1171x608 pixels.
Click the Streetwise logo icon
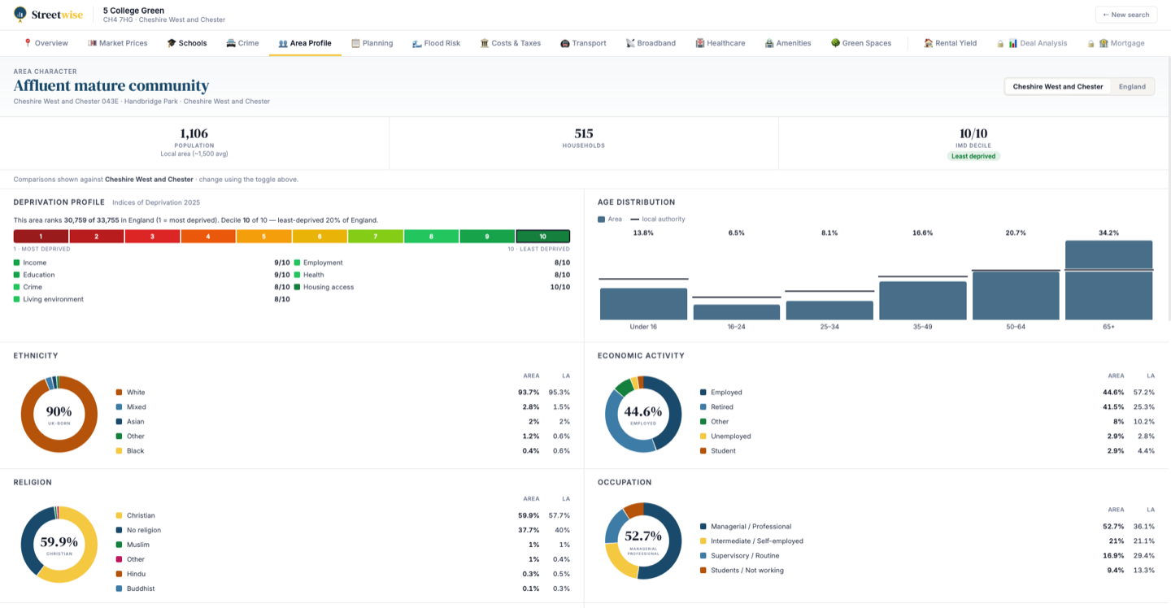tap(20, 14)
